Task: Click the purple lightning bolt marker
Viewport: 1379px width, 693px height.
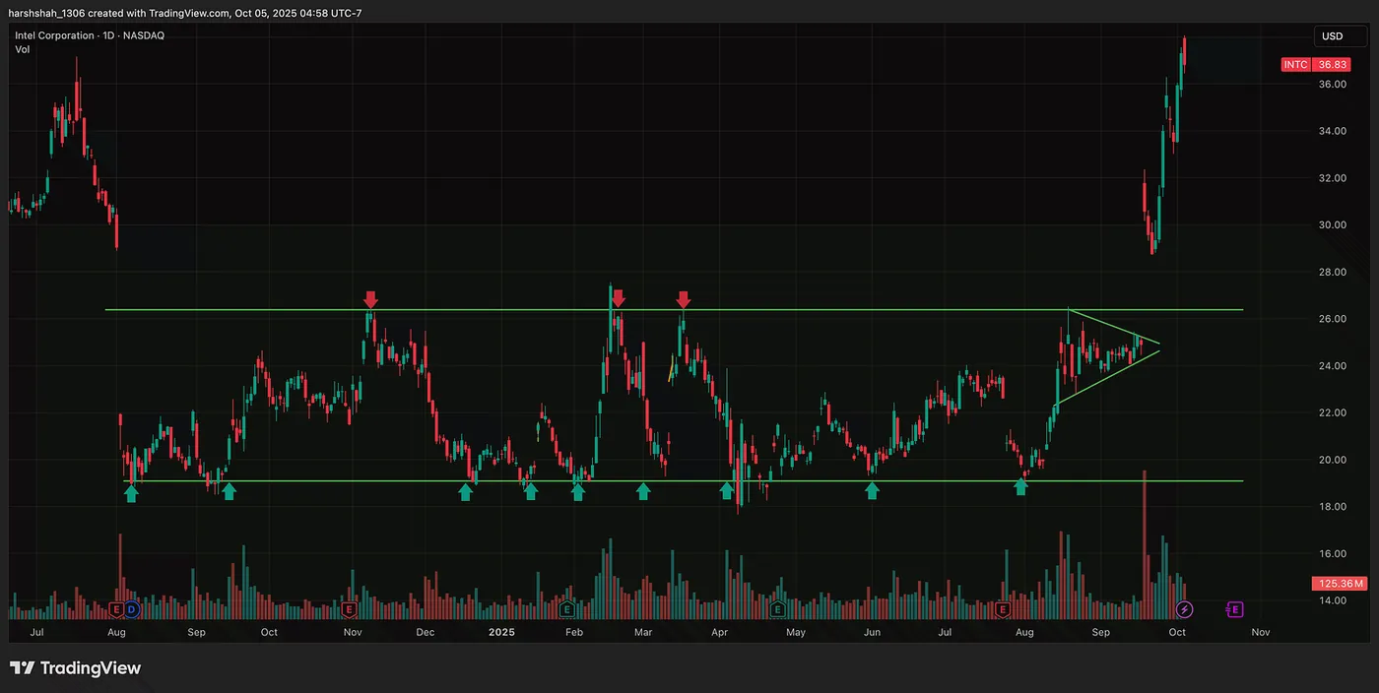Action: [x=1185, y=609]
